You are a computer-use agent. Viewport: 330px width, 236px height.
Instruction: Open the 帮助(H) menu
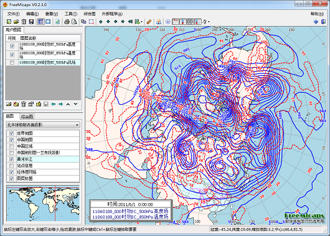pyautogui.click(x=317, y=14)
